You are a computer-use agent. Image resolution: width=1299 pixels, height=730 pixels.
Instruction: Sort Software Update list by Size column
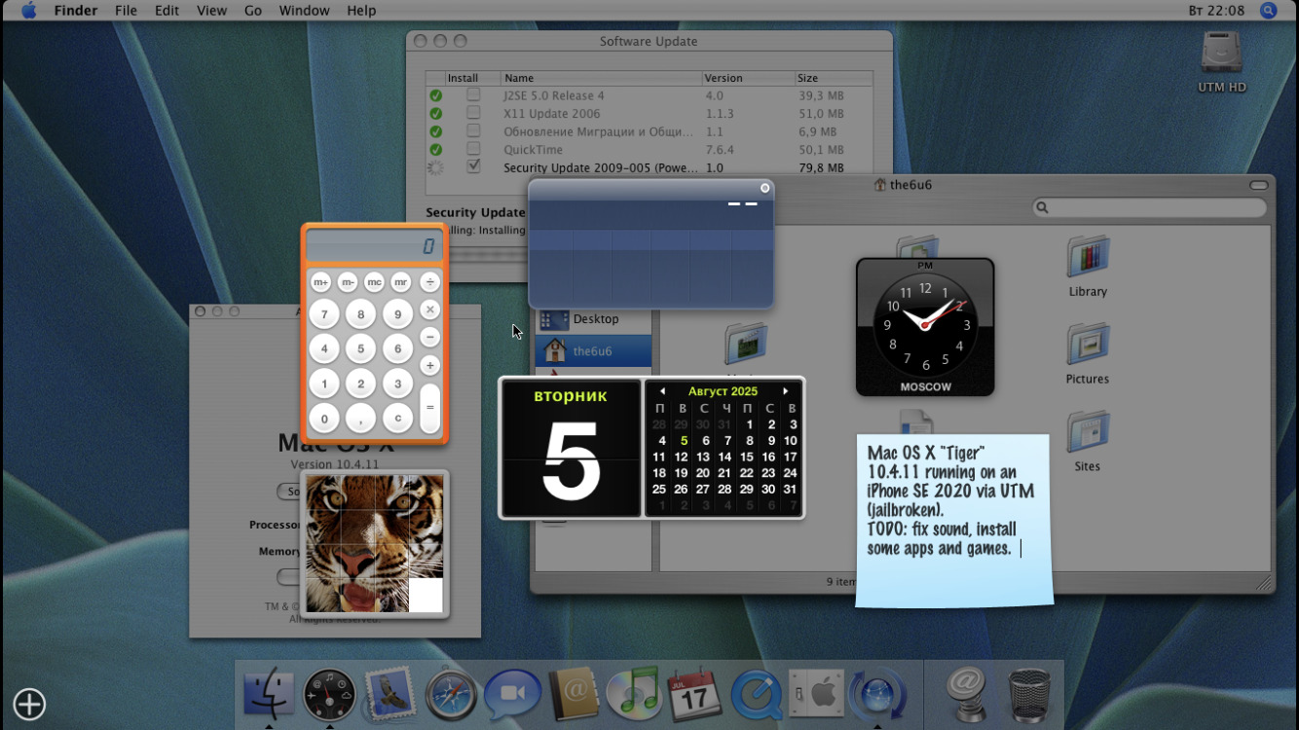pyautogui.click(x=833, y=78)
